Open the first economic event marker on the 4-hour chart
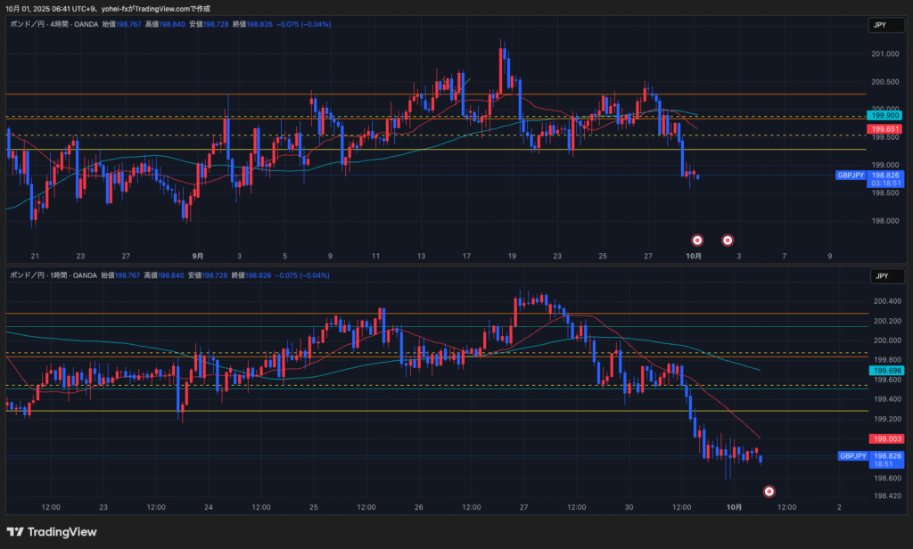The height and width of the screenshot is (549, 913). click(698, 240)
